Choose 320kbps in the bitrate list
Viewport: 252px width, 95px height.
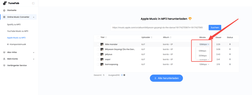coord(203,56)
